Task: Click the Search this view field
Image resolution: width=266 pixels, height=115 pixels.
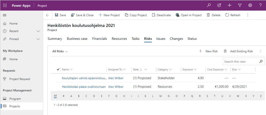Action: (x=240, y=61)
